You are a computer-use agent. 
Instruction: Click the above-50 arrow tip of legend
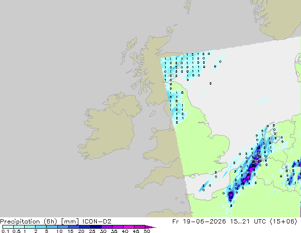tap(150, 227)
